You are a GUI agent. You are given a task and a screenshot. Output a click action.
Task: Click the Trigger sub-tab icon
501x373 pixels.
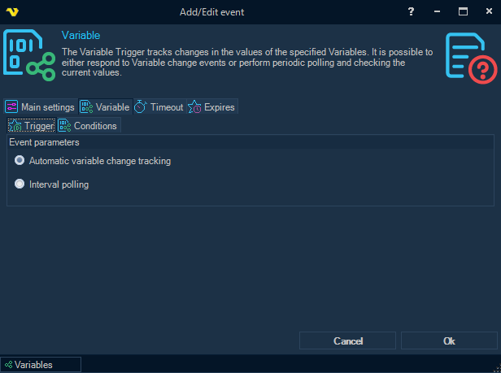[15, 126]
